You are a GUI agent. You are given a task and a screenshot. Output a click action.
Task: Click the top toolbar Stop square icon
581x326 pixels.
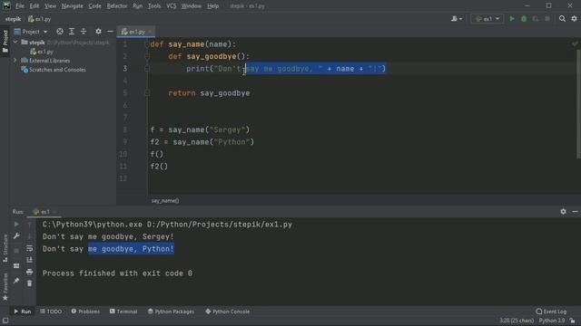547,18
